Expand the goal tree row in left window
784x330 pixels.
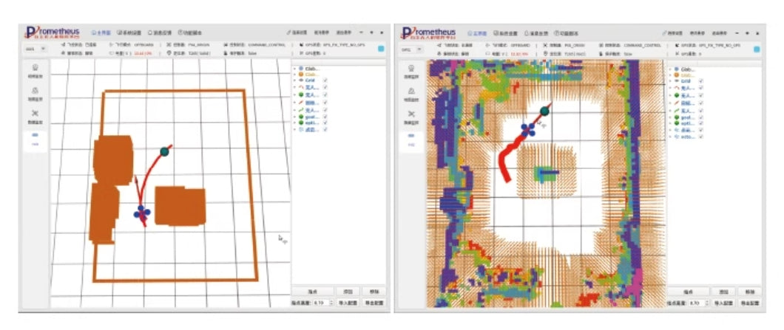[x=294, y=117]
